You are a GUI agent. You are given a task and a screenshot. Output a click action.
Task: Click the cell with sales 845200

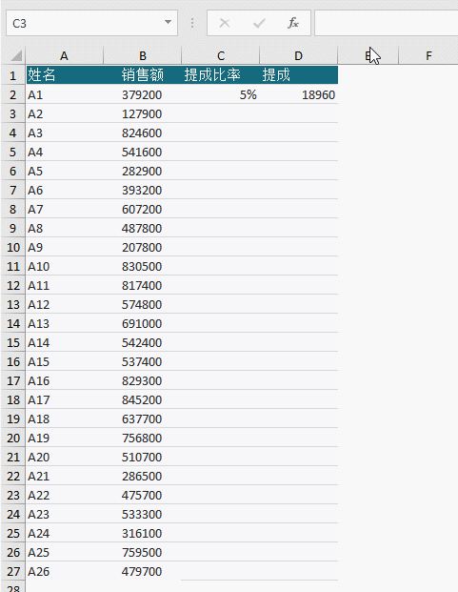tap(142, 399)
